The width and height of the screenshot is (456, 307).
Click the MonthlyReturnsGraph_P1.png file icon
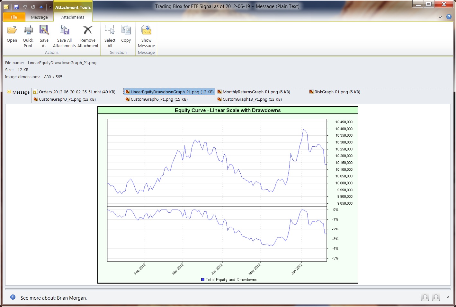click(219, 92)
